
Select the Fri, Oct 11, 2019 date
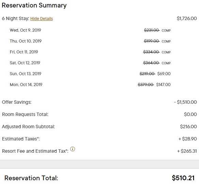coord(24,52)
